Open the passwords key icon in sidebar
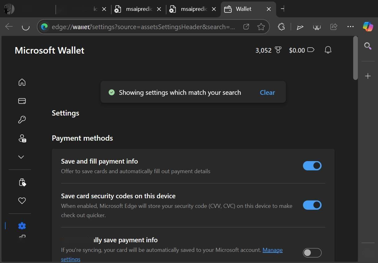Screen dimensions: 378x263 [x=22, y=120]
